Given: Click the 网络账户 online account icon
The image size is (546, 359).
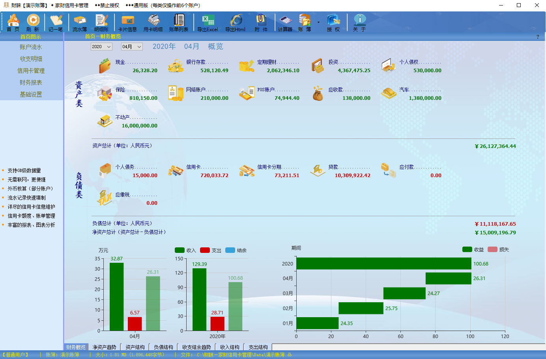Looking at the screenshot, I should 176,93.
